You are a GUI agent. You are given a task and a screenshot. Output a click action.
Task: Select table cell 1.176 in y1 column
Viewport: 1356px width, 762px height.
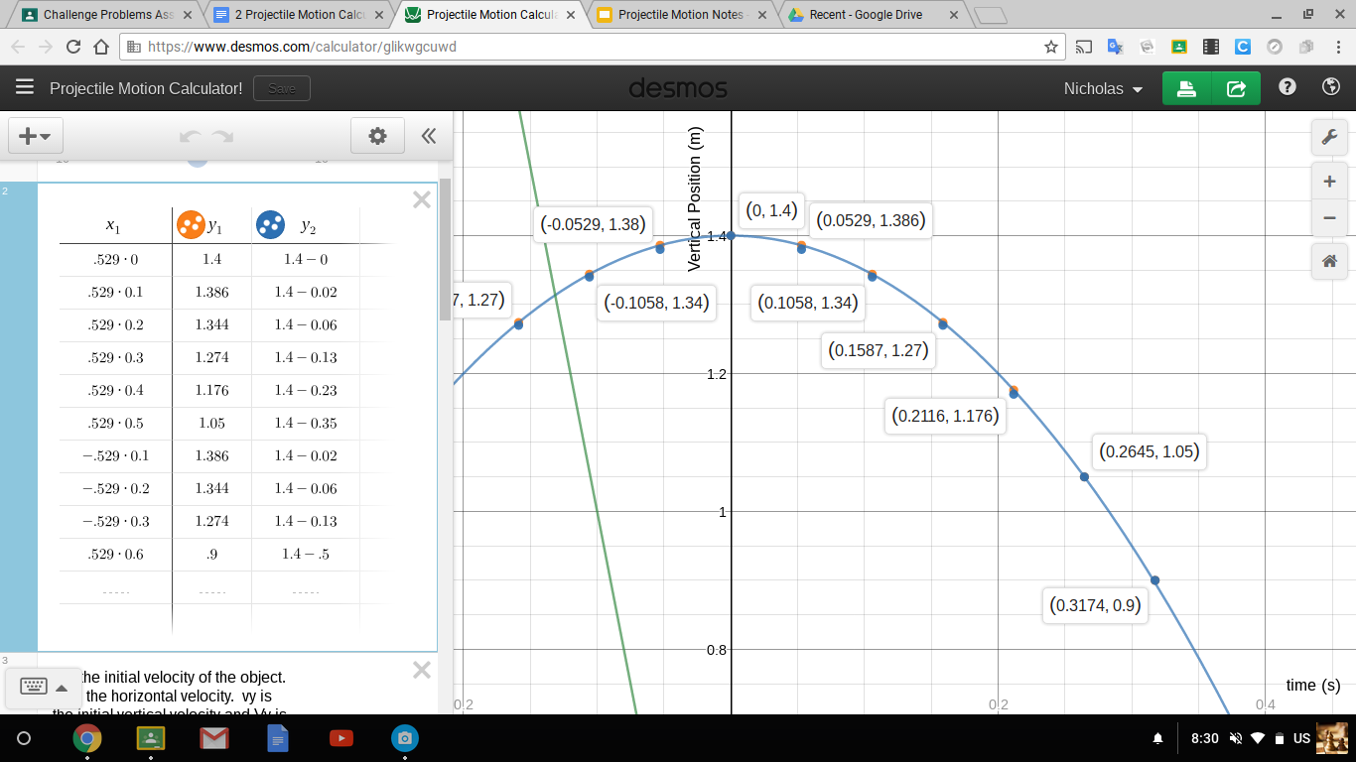coord(211,390)
